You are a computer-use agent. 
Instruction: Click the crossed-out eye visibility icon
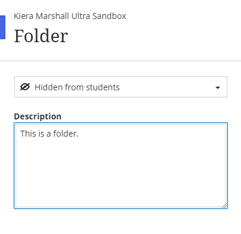25,87
